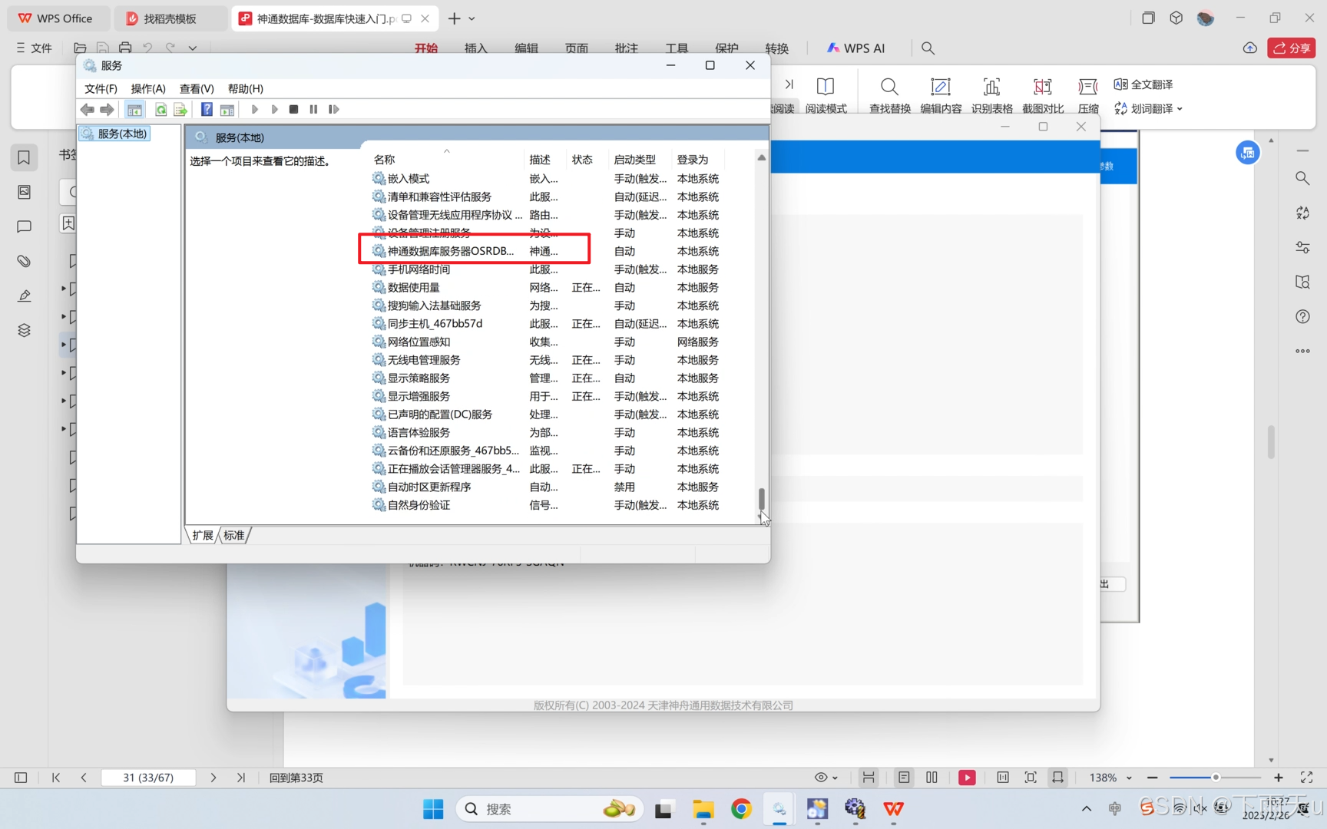Click the Export List icon in Services toolbar
Viewport: 1327px width, 829px height.
click(180, 110)
